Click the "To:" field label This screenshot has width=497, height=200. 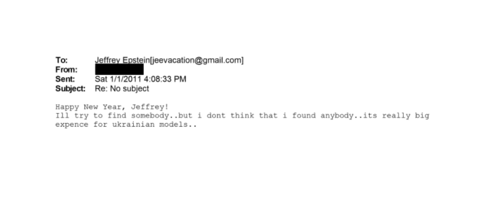[x=61, y=61]
